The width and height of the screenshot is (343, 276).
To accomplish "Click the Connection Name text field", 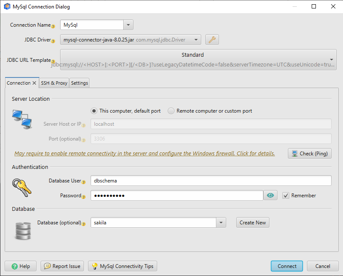I will click(92, 25).
